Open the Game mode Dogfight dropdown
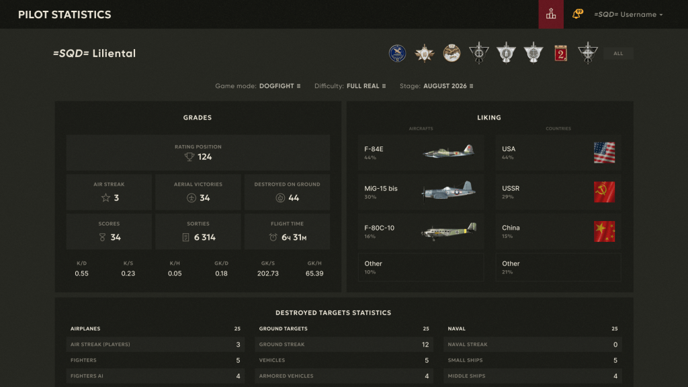This screenshot has width=688, height=387. coord(280,86)
